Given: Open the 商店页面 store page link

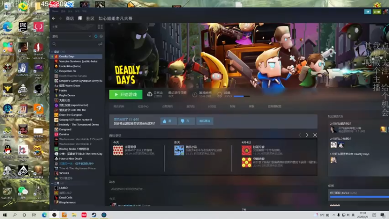Looking at the screenshot, I should point(119,106).
